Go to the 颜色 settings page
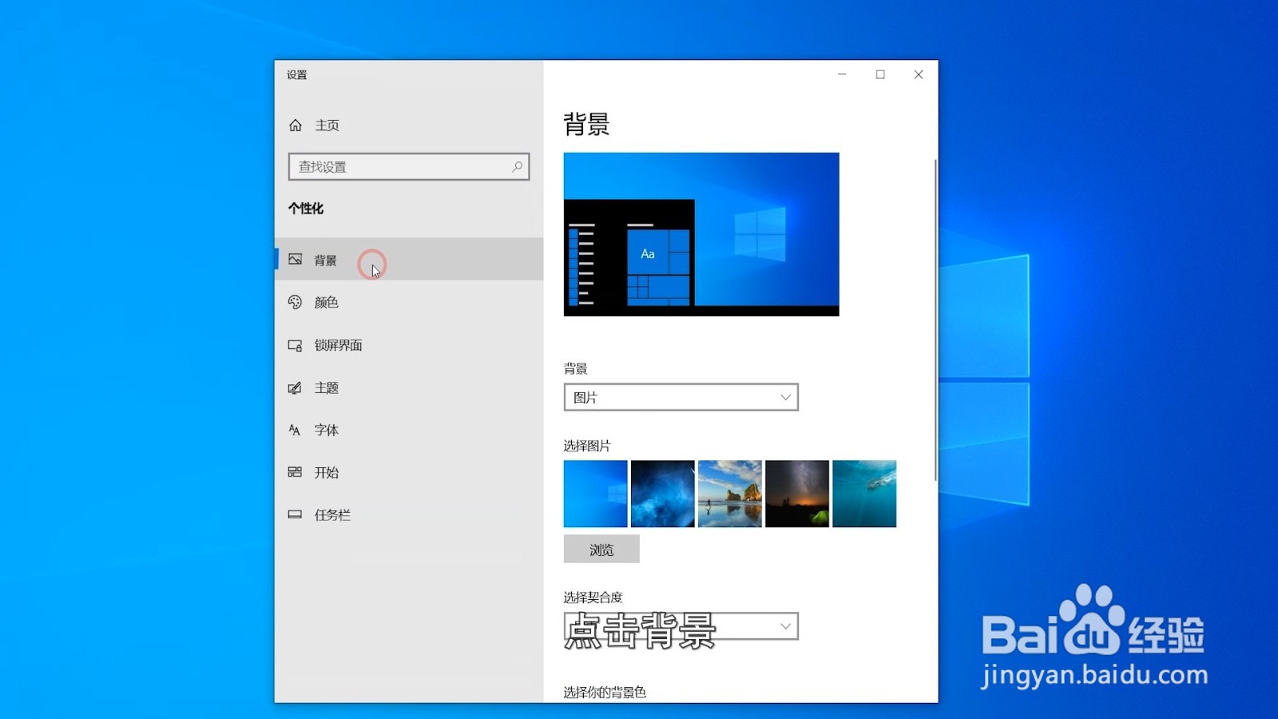Viewport: 1278px width, 719px height. (x=408, y=302)
